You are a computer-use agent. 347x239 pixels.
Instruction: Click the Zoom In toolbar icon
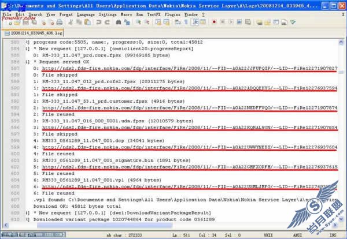[139, 23]
